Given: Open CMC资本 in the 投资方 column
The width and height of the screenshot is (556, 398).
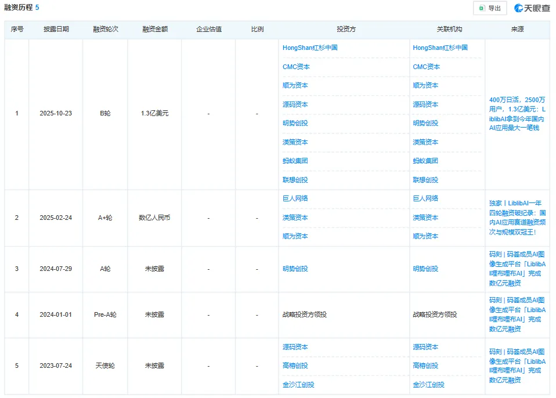Looking at the screenshot, I should (296, 67).
